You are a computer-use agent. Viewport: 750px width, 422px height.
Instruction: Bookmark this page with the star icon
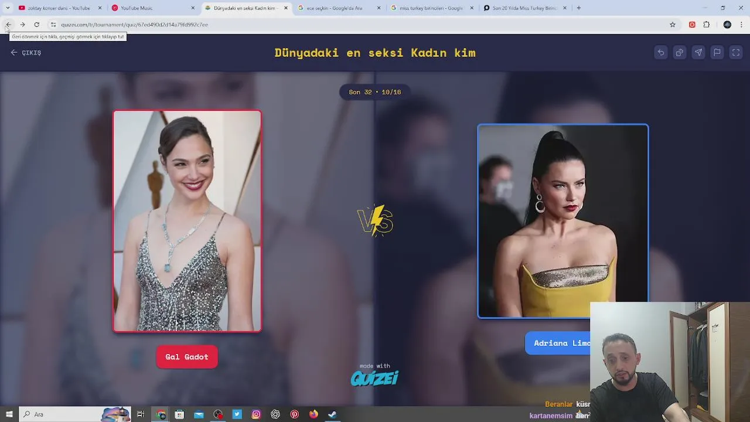[x=673, y=25]
